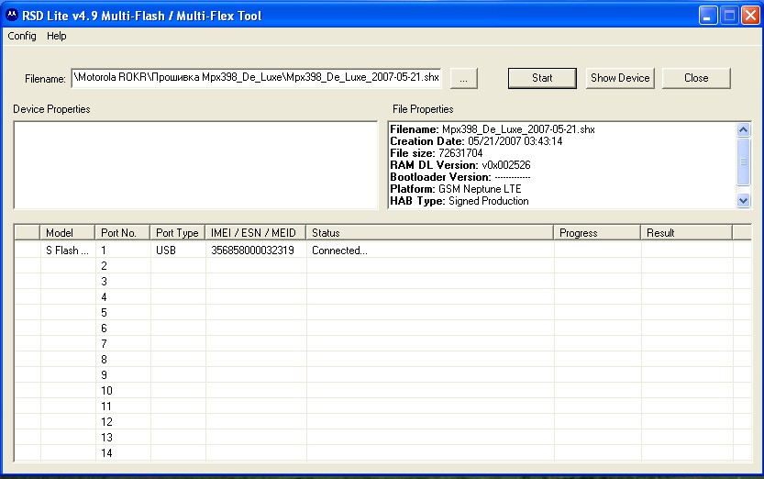Viewport: 764px width, 479px height.
Task: Click the Result column header
Action: pos(687,233)
